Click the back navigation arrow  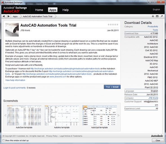(4, 16)
